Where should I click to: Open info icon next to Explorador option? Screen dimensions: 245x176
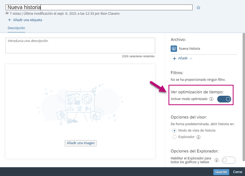coord(198,137)
